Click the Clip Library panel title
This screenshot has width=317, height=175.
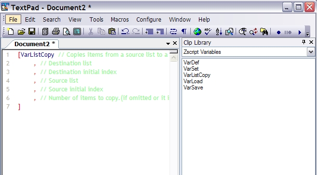point(197,43)
